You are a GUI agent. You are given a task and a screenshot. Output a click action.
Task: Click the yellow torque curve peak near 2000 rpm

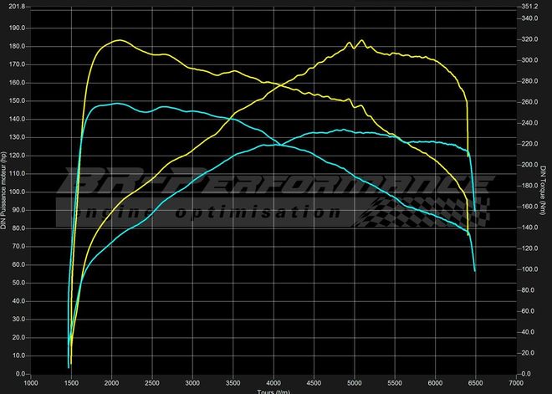[119, 40]
